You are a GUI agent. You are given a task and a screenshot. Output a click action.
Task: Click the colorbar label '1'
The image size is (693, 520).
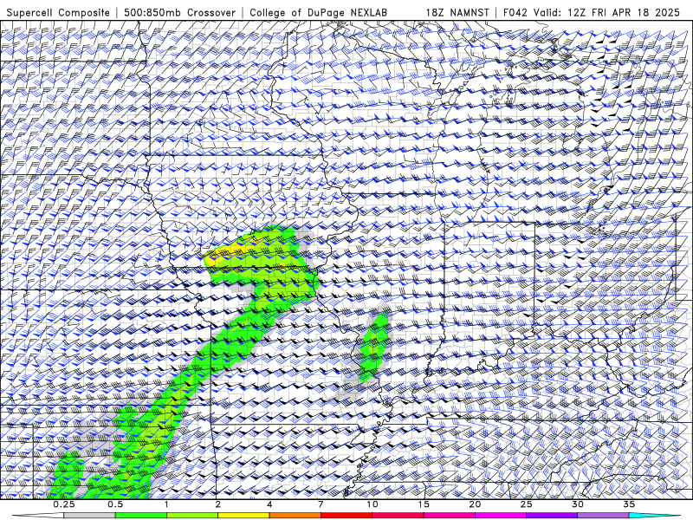point(166,504)
